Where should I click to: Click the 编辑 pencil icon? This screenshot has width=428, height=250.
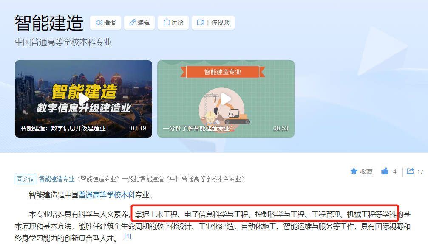132,22
